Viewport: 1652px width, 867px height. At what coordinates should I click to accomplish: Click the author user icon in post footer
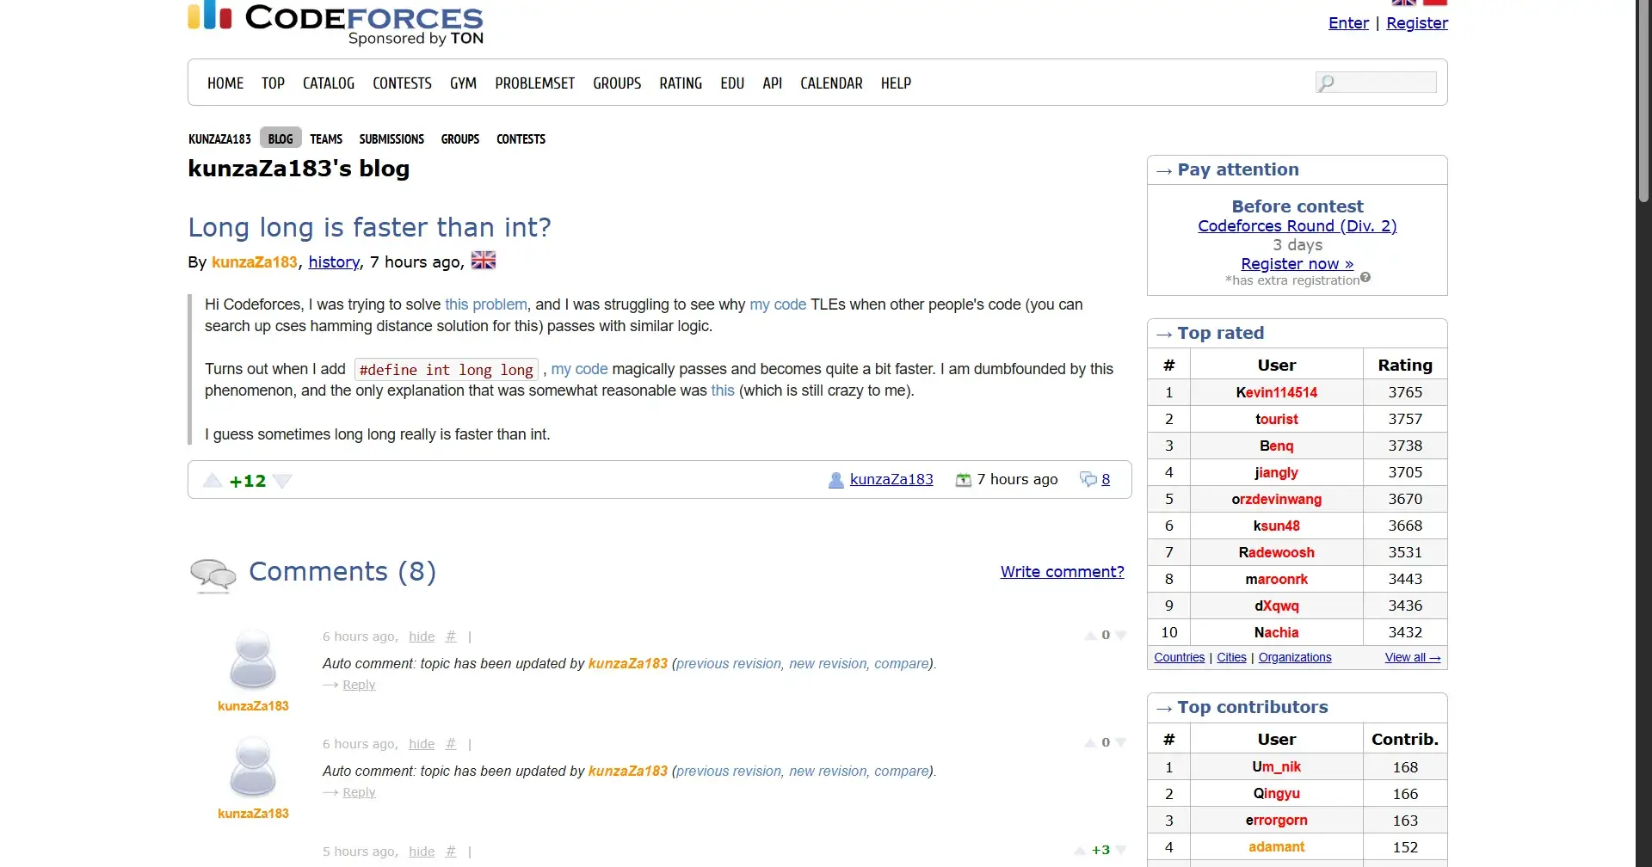[835, 480]
